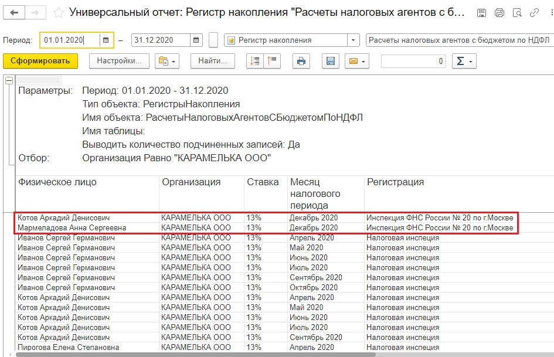Copy link with the chain icon
The width and height of the screenshot is (554, 357).
[x=534, y=13]
